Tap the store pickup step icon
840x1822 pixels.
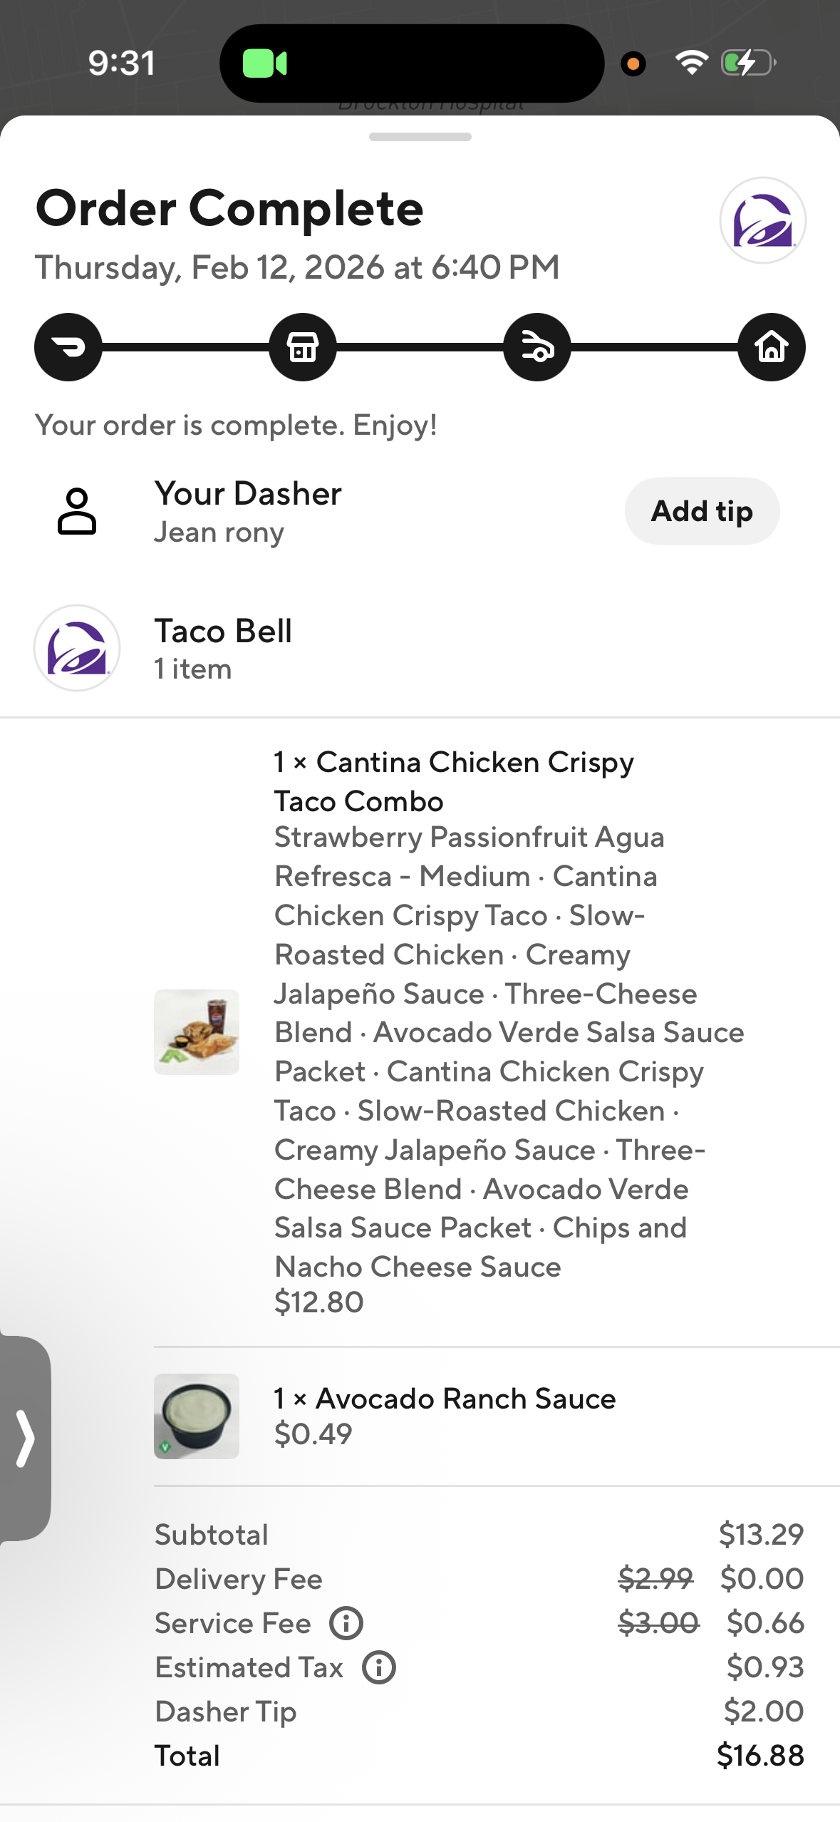point(303,347)
